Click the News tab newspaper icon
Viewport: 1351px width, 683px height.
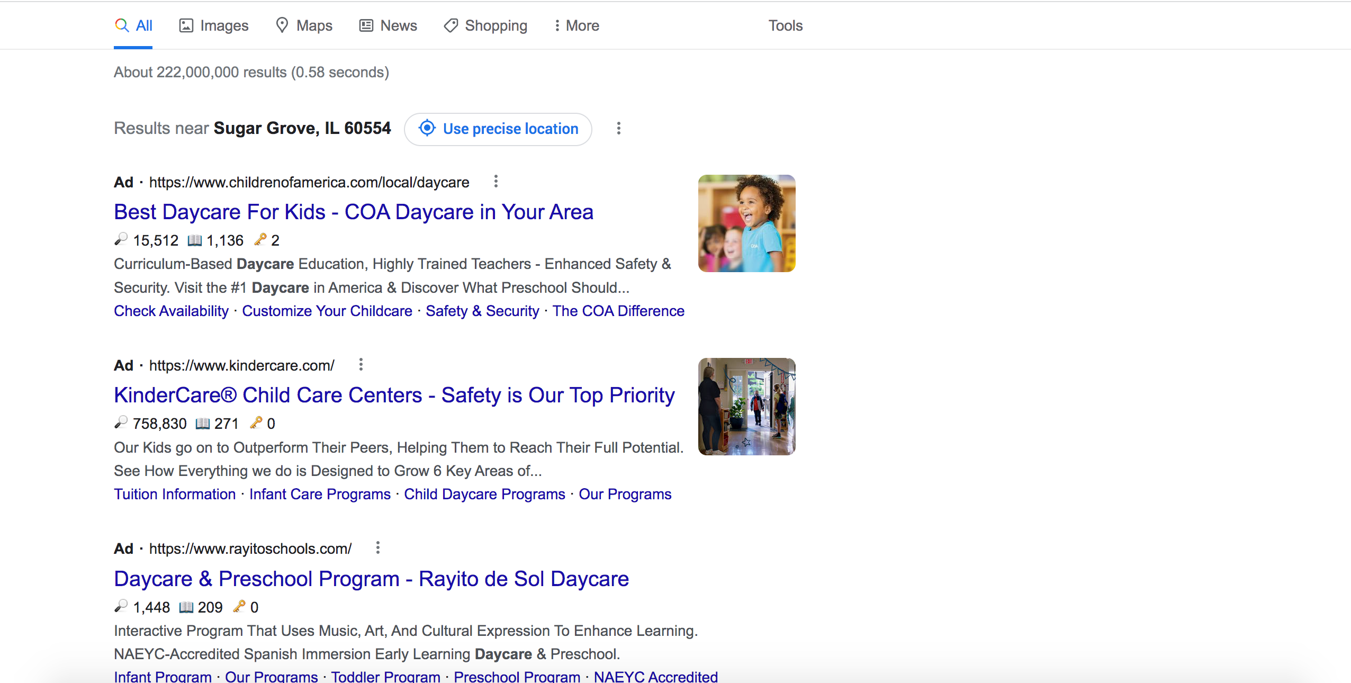coord(366,25)
